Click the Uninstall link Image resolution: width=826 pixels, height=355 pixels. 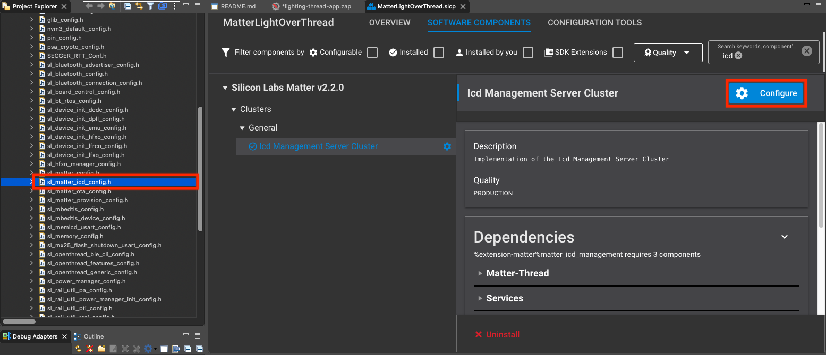497,334
